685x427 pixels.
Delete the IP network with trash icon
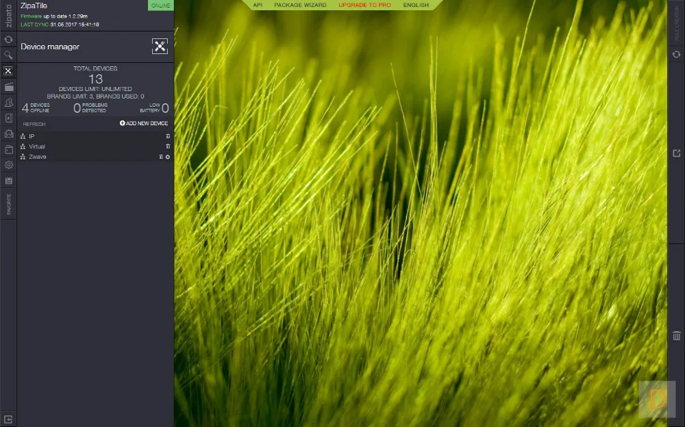(x=168, y=136)
